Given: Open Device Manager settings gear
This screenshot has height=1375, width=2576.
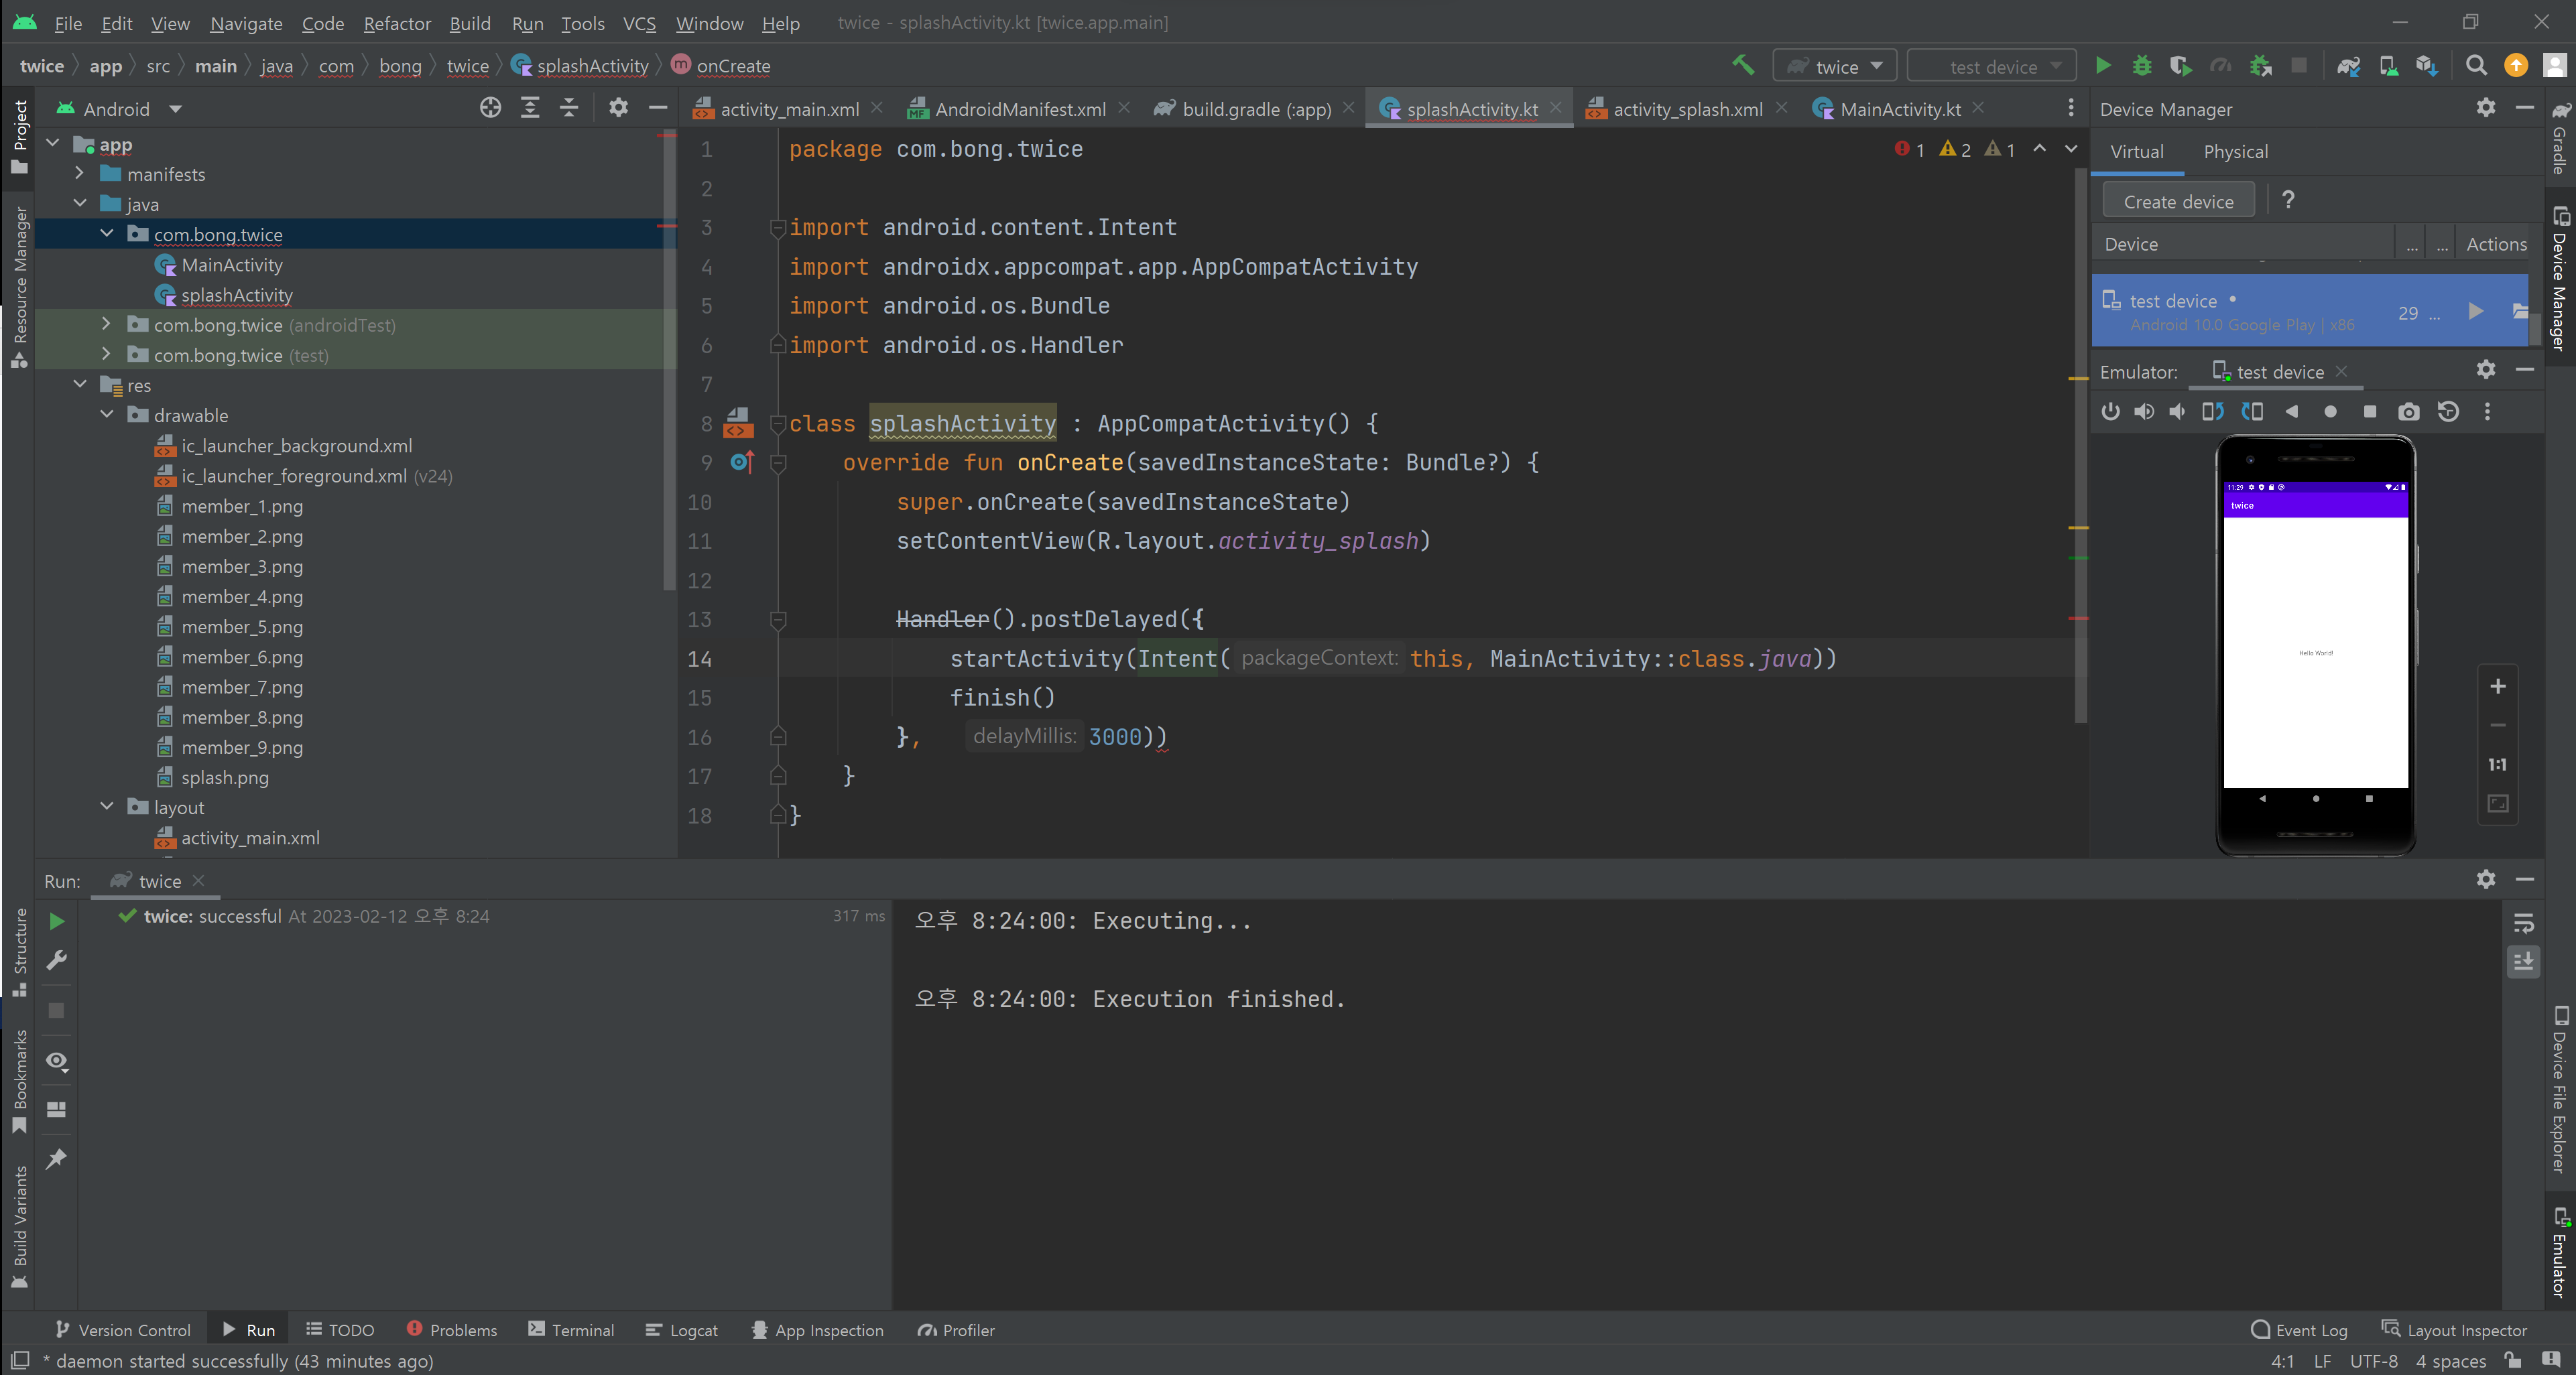Looking at the screenshot, I should pyautogui.click(x=2486, y=108).
